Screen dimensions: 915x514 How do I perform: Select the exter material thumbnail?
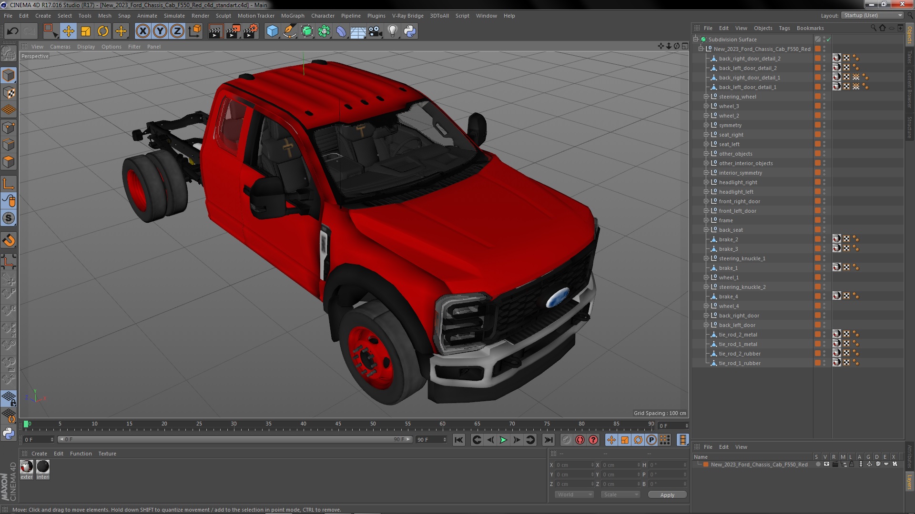[x=27, y=467]
